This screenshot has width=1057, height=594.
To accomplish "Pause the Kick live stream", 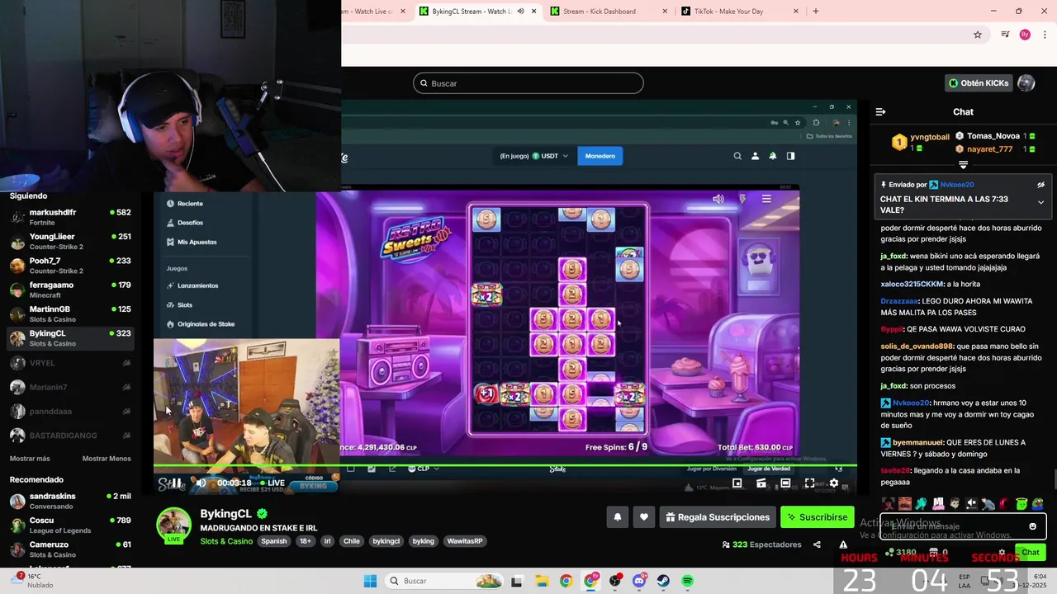I will pyautogui.click(x=176, y=483).
